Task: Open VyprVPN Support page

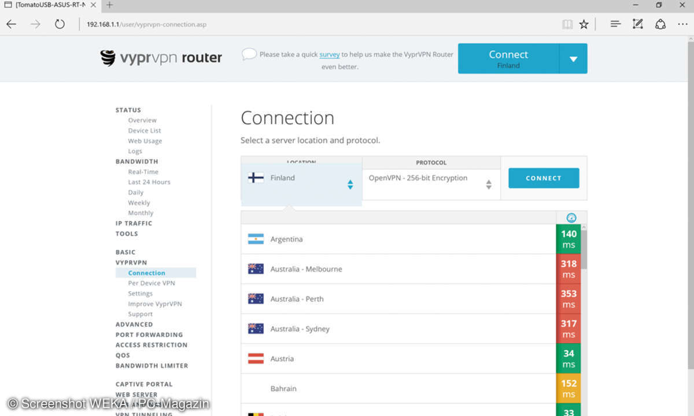Action: pos(141,314)
